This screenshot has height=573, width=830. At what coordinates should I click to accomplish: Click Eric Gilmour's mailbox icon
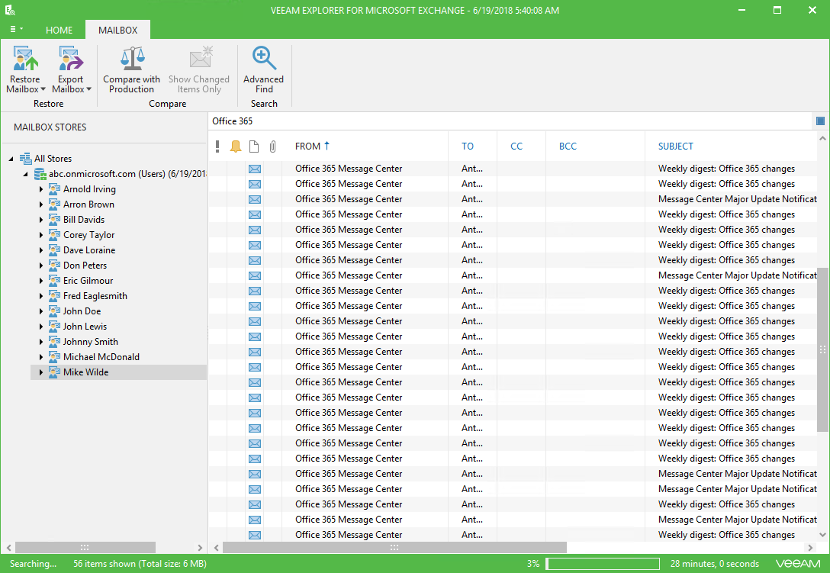(x=54, y=281)
